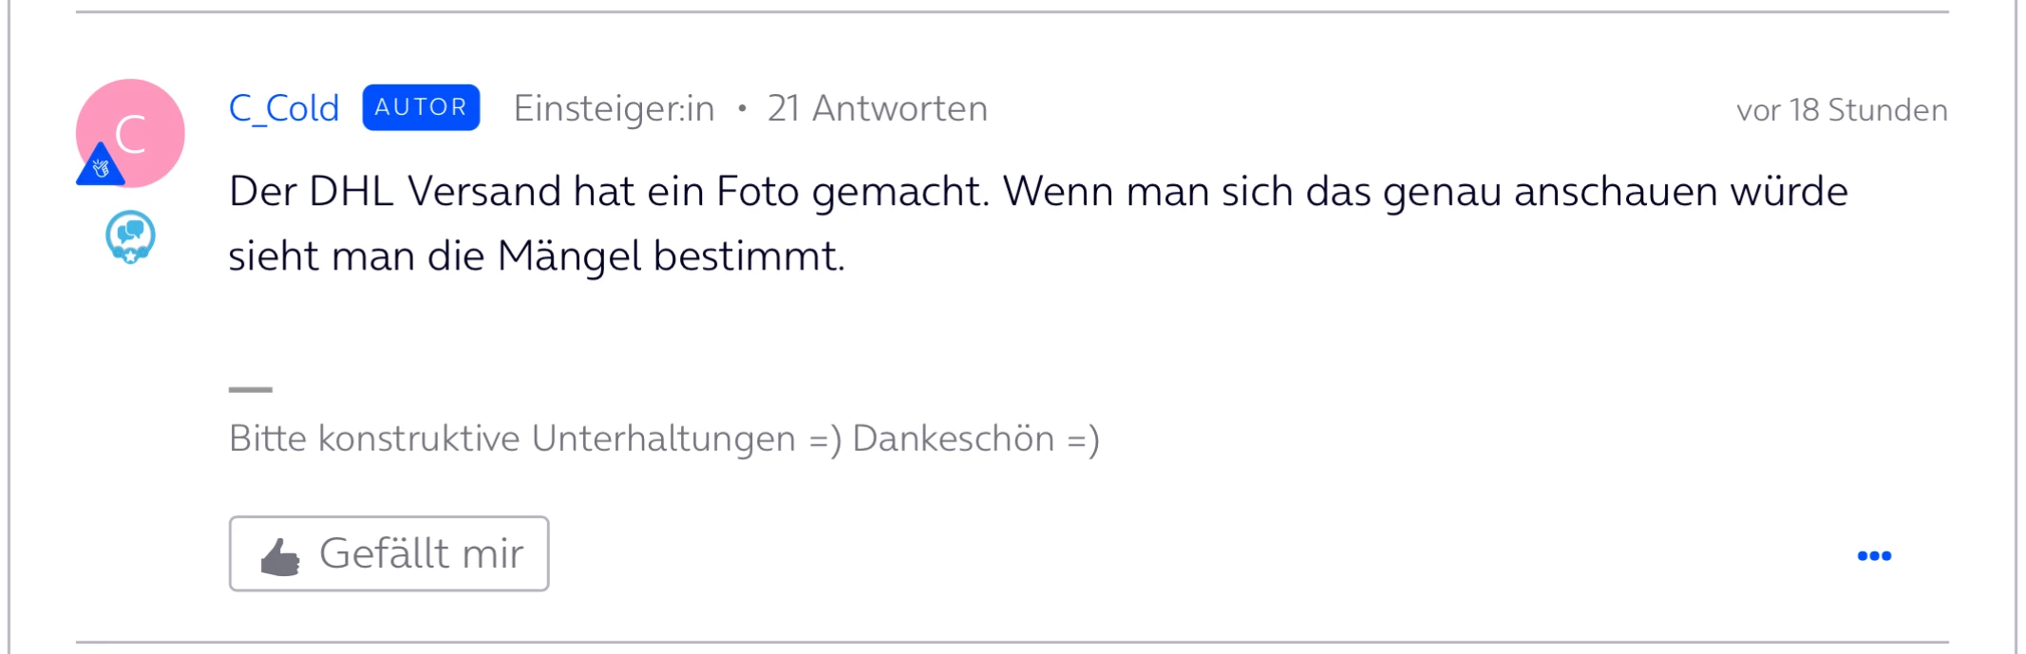Image resolution: width=2026 pixels, height=654 pixels.
Task: Open the three-dot post options menu
Action: click(1874, 556)
